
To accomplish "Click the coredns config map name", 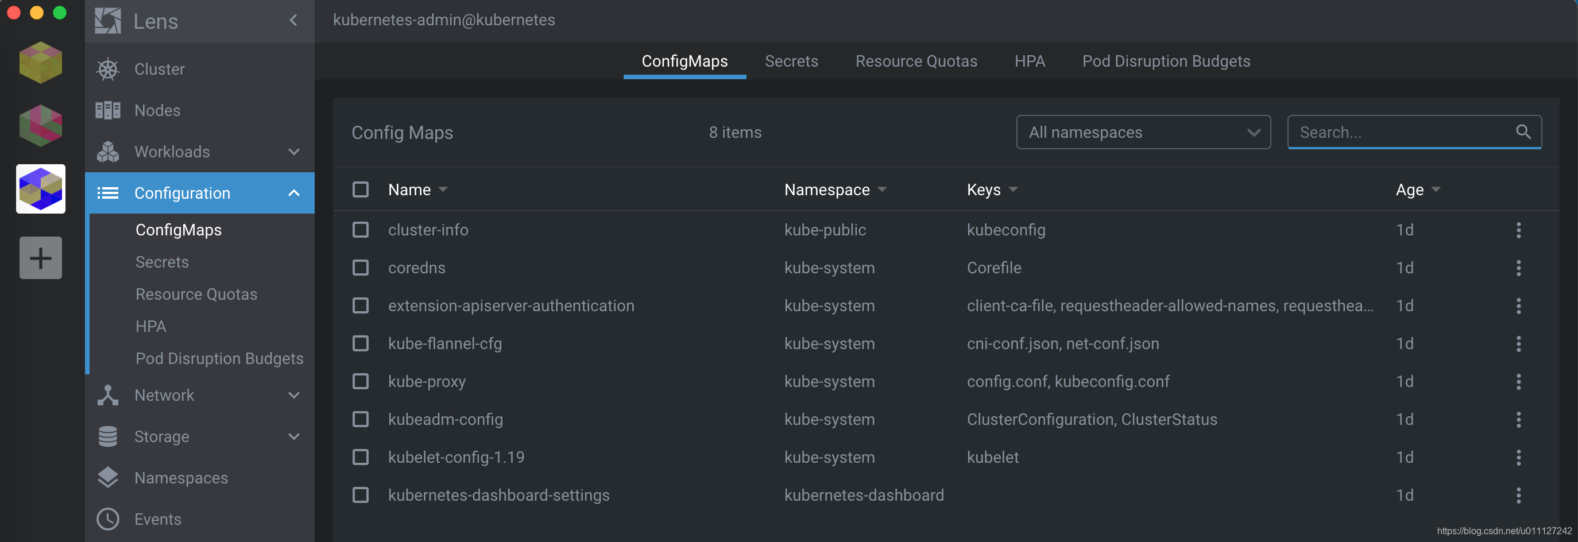I will pos(416,268).
